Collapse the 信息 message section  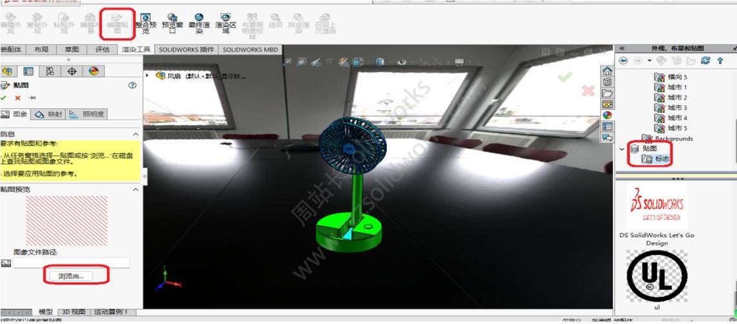[x=135, y=134]
